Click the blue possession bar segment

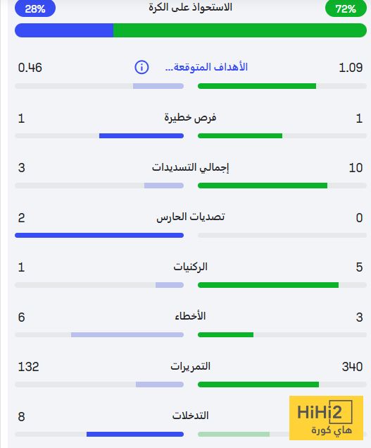click(64, 30)
